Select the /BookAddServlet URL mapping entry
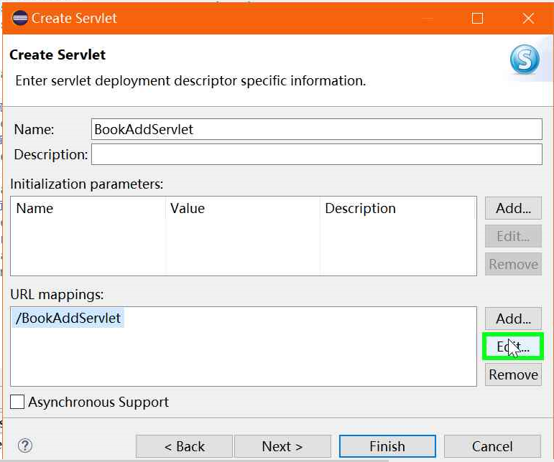 click(69, 319)
